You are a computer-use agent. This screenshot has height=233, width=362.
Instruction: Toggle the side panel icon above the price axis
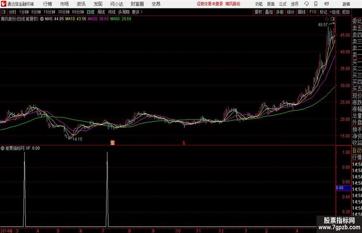click(333, 19)
